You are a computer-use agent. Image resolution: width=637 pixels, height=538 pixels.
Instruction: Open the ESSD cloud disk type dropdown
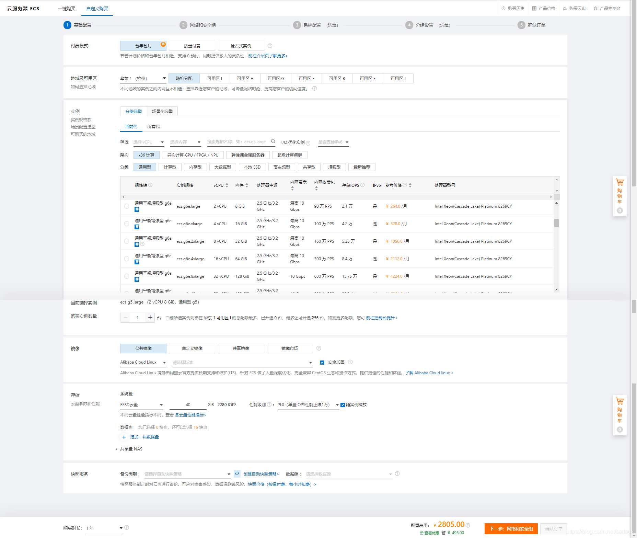pyautogui.click(x=141, y=405)
